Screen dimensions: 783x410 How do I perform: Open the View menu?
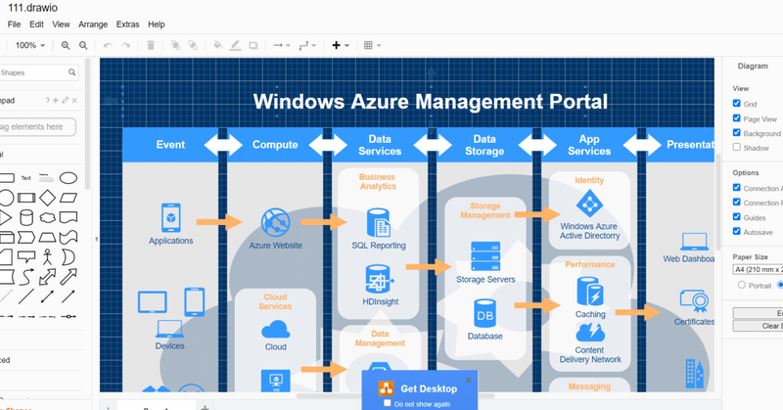tap(61, 23)
